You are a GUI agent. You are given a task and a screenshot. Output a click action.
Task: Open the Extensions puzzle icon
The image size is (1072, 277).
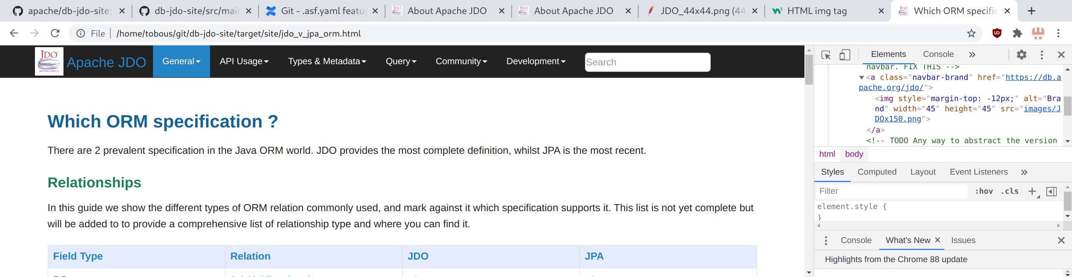click(x=1017, y=33)
